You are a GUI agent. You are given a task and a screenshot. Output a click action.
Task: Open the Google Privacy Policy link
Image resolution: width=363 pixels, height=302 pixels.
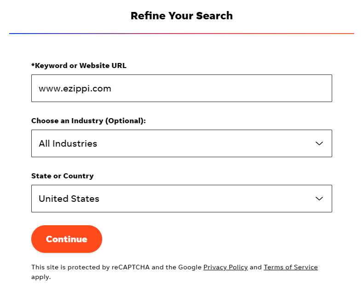click(225, 267)
